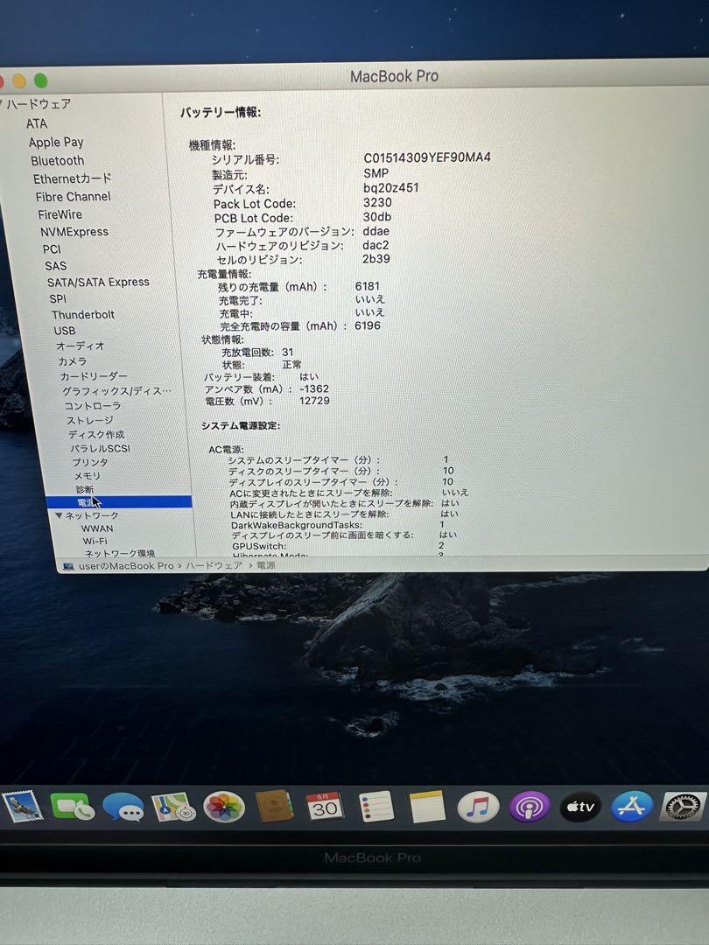Select Thunderbolt in the sidebar
709x945 pixels.
click(x=82, y=315)
